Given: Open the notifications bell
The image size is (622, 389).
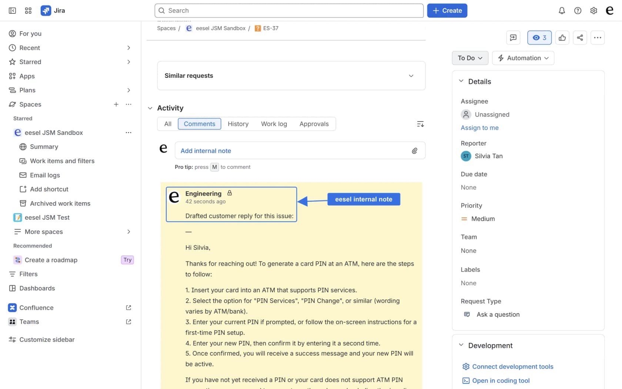Looking at the screenshot, I should coord(562,11).
